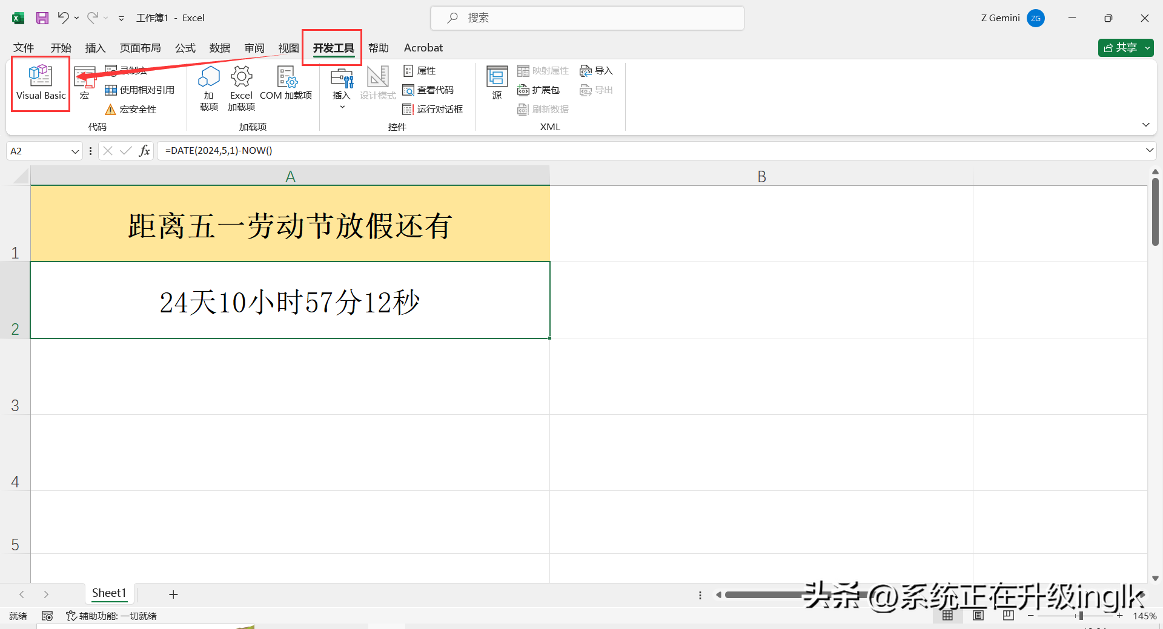Select column A header
Image resolution: width=1163 pixels, height=629 pixels.
pyautogui.click(x=290, y=176)
